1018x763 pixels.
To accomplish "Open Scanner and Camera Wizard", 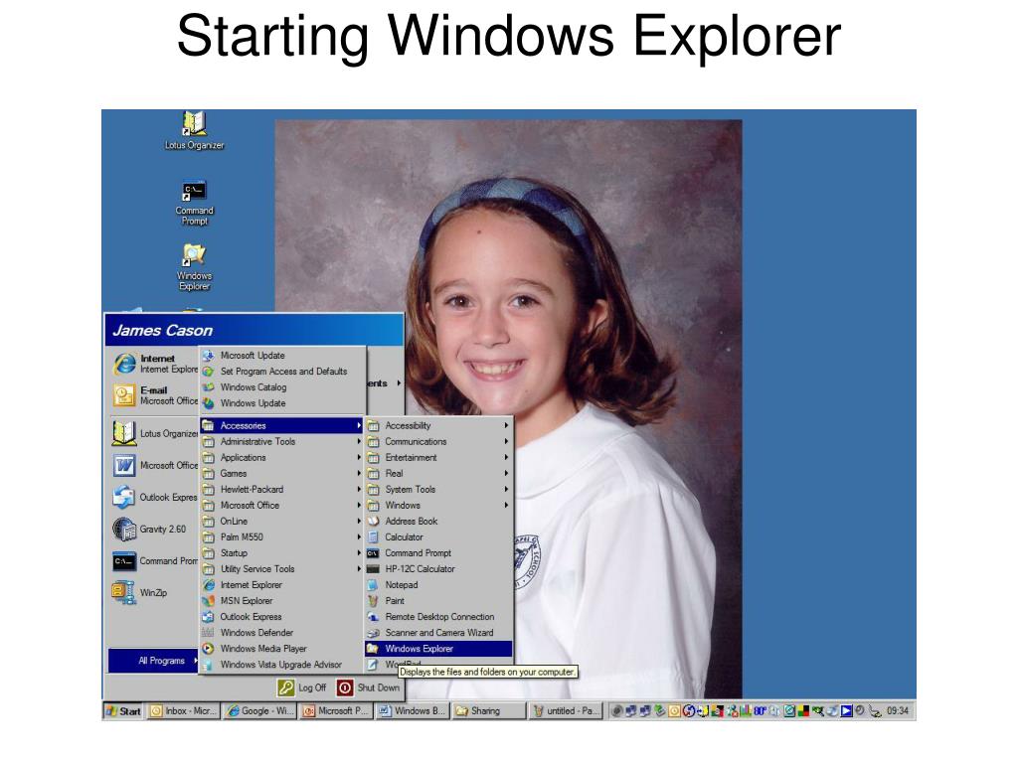I will tap(438, 633).
